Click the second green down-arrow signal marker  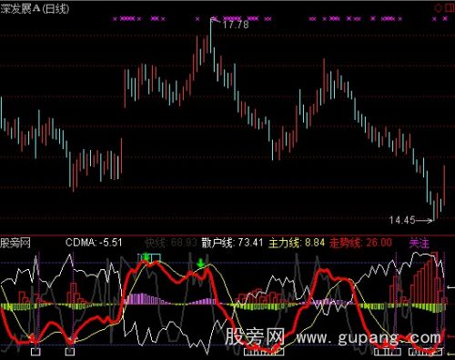[x=200, y=264]
